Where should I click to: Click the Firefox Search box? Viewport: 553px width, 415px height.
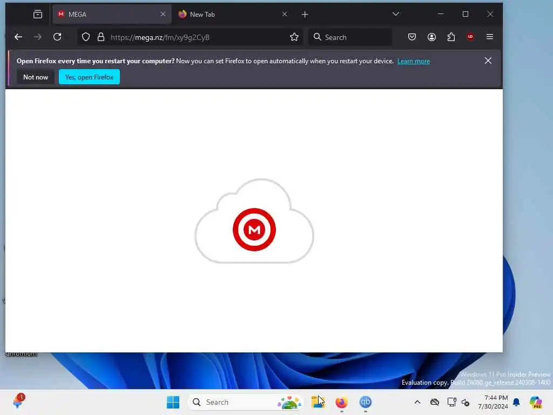point(350,37)
